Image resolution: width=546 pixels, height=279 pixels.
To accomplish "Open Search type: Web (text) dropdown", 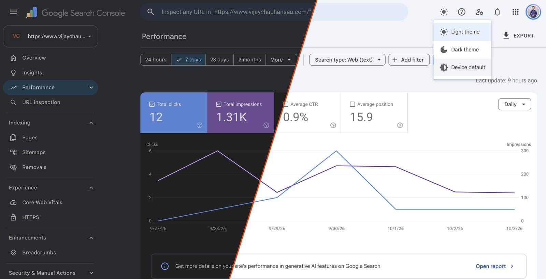I will [347, 60].
